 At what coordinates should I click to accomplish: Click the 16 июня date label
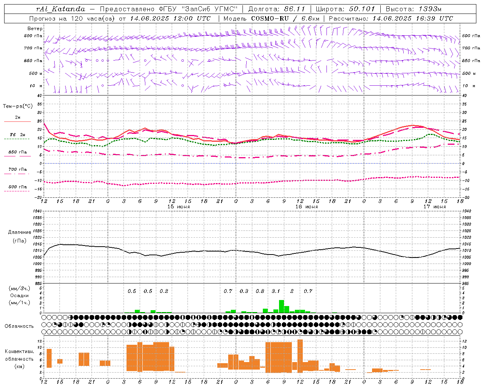[307, 206]
